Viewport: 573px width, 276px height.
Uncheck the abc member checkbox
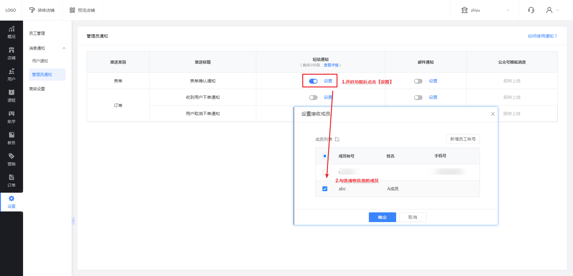[x=325, y=189]
